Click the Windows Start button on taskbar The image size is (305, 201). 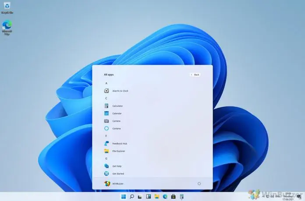(x=123, y=197)
